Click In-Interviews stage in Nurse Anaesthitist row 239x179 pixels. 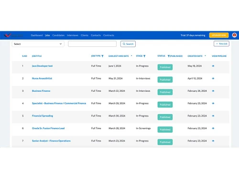[x=143, y=78]
